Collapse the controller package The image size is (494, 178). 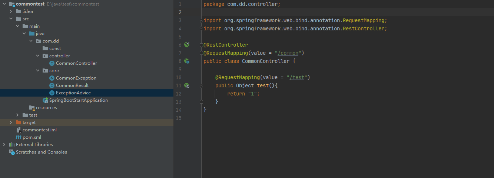38,56
